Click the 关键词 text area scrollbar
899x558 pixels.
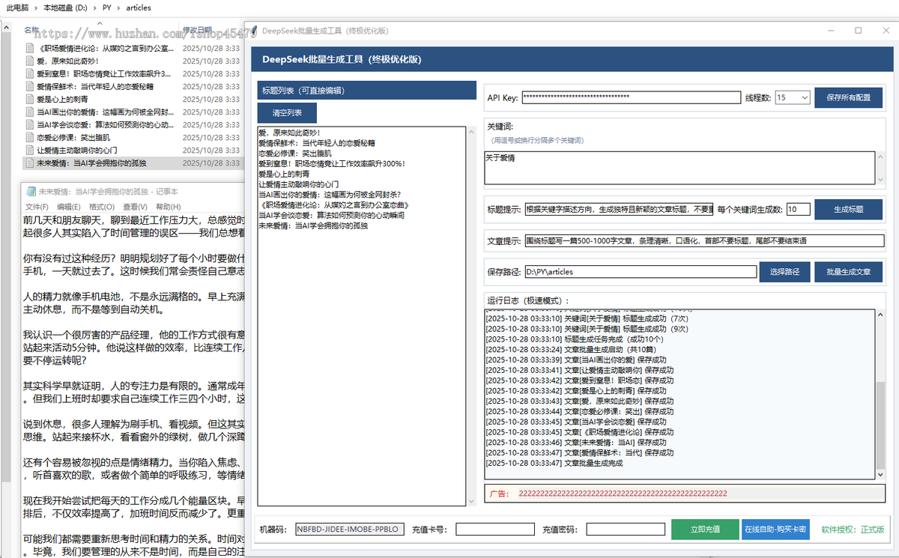[880, 168]
